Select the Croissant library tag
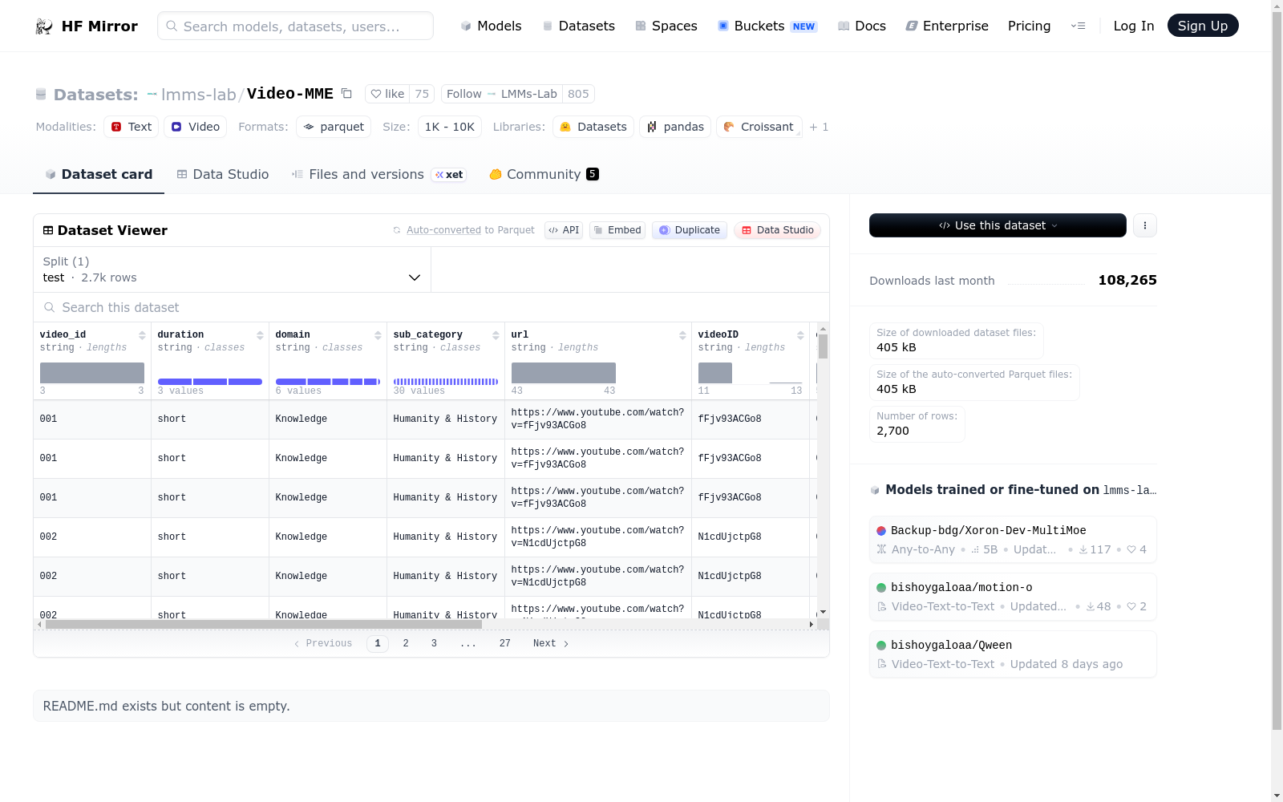Viewport: 1283px width, 802px height. (x=759, y=127)
